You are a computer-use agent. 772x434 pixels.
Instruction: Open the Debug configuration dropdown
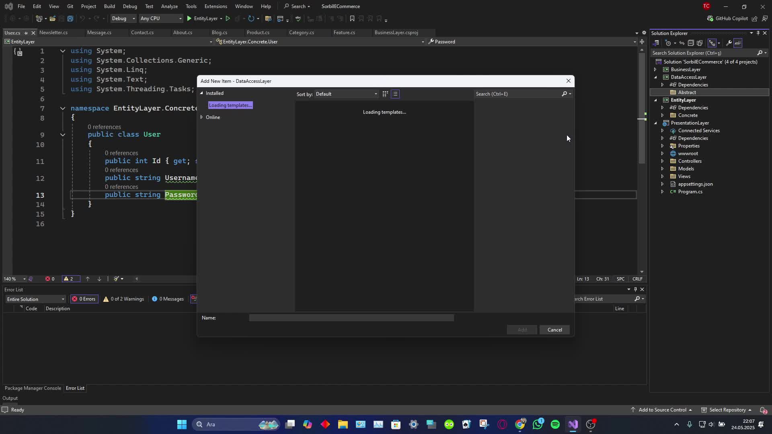123,18
